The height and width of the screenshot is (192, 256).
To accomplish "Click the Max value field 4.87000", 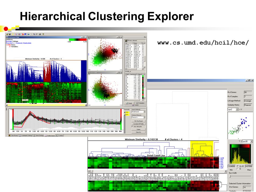I will click(249, 166).
